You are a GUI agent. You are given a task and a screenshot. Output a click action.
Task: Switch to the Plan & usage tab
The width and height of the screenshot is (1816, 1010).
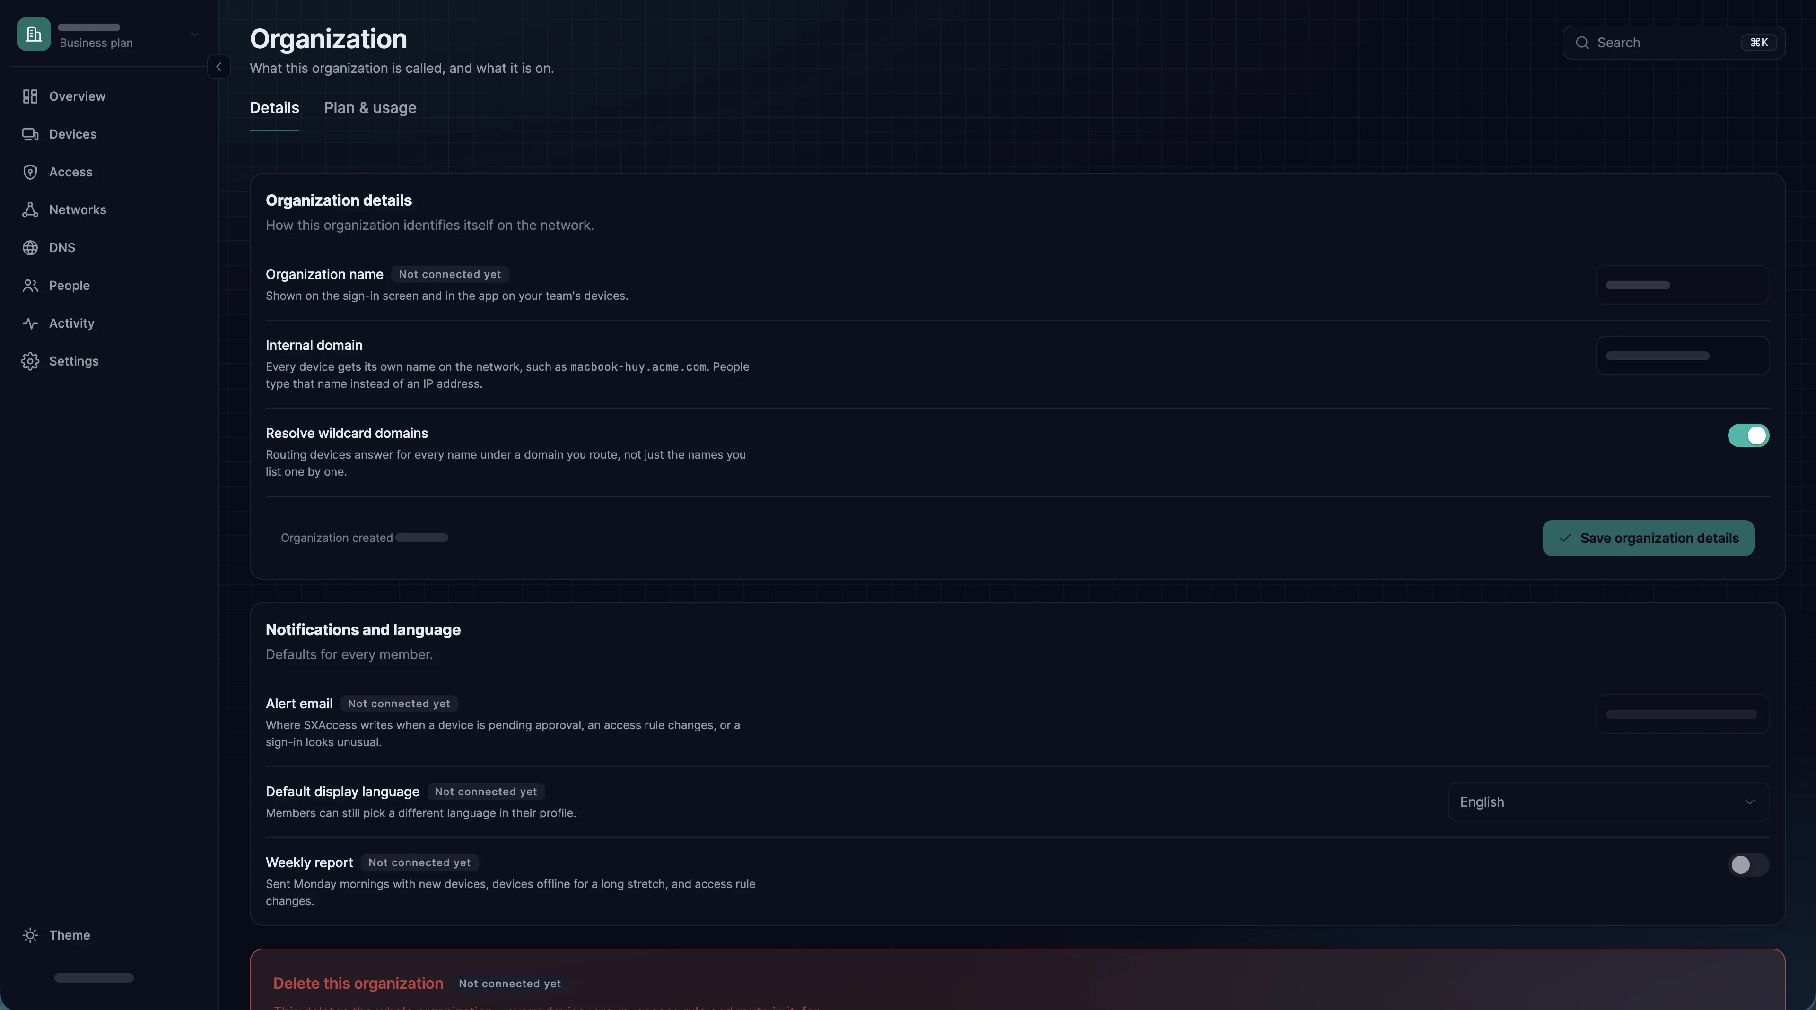click(370, 108)
